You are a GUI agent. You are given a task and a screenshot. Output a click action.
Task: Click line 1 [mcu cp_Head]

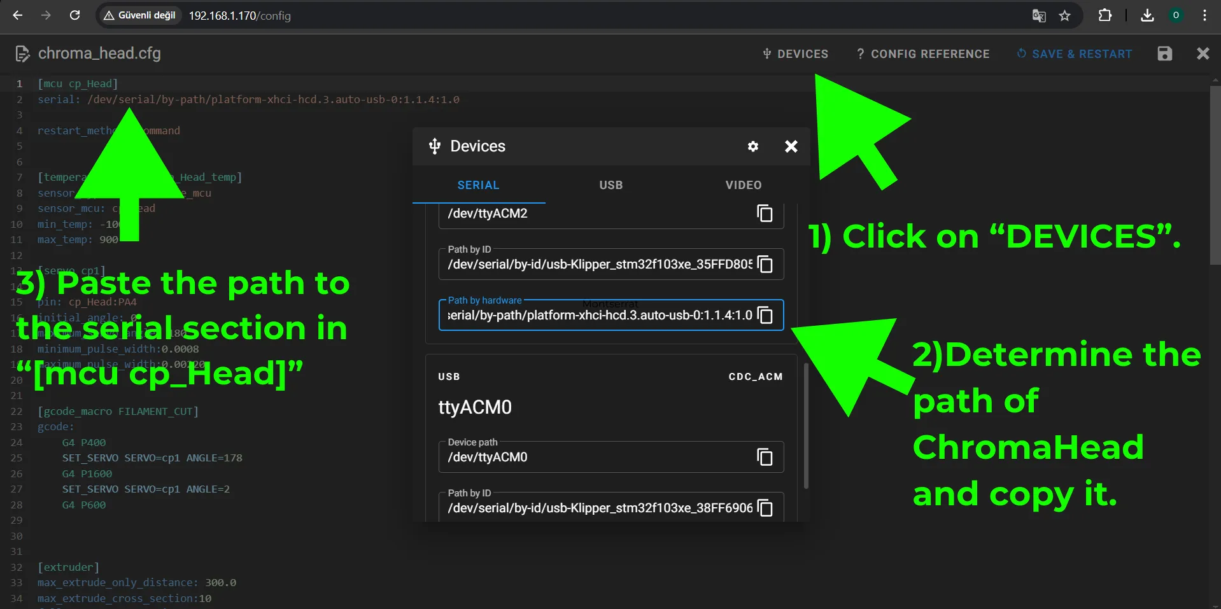(x=78, y=83)
